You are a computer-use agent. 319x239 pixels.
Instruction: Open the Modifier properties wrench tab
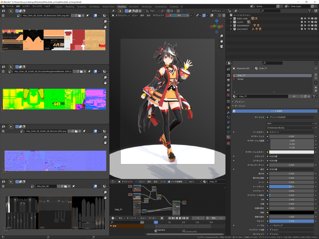click(x=228, y=113)
